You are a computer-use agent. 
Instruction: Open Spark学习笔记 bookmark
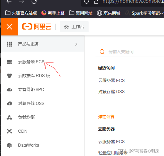point(144,13)
